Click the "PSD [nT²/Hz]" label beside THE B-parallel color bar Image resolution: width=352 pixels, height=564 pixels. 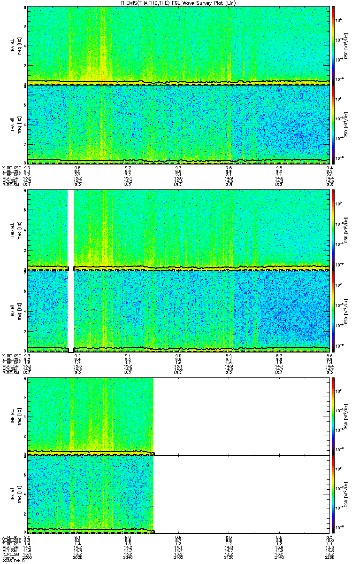click(346, 494)
